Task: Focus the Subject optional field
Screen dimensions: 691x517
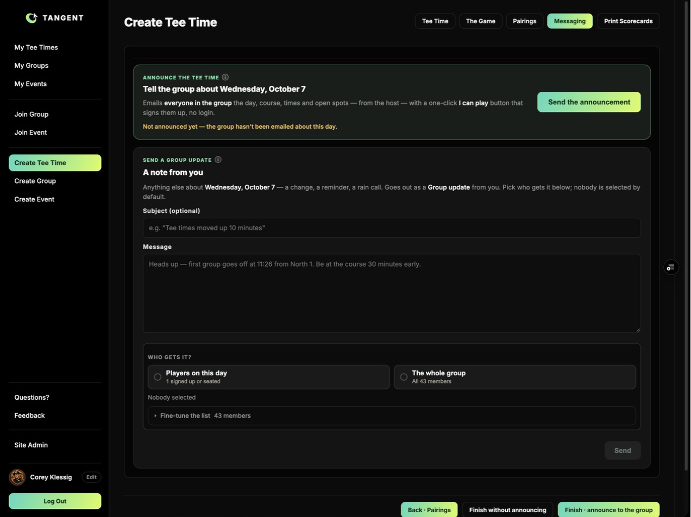Action: click(392, 228)
